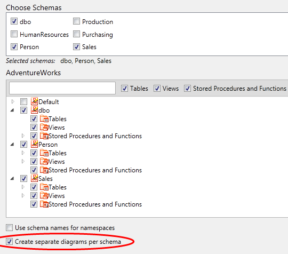Select the Person tree row label
This screenshot has height=254, width=288.
point(48,145)
